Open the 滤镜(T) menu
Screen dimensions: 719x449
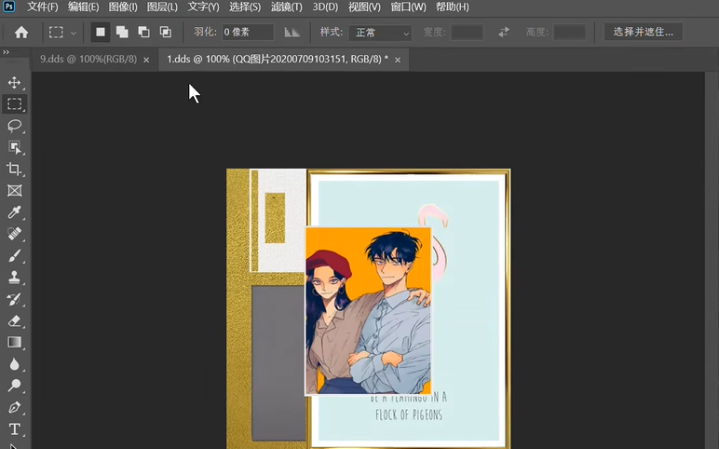[286, 7]
